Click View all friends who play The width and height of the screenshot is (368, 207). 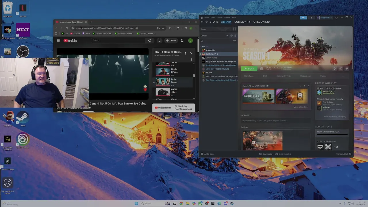tap(335, 117)
